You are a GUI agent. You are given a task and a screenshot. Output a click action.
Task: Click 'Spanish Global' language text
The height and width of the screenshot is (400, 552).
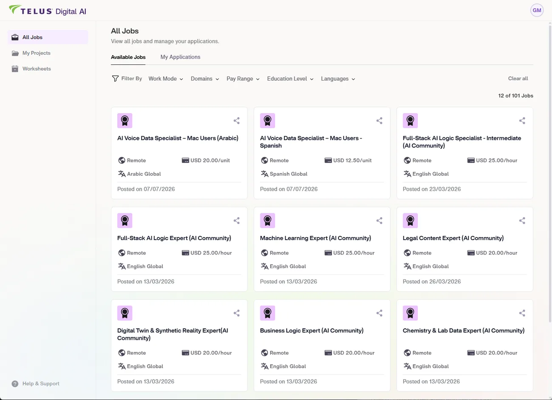288,174
